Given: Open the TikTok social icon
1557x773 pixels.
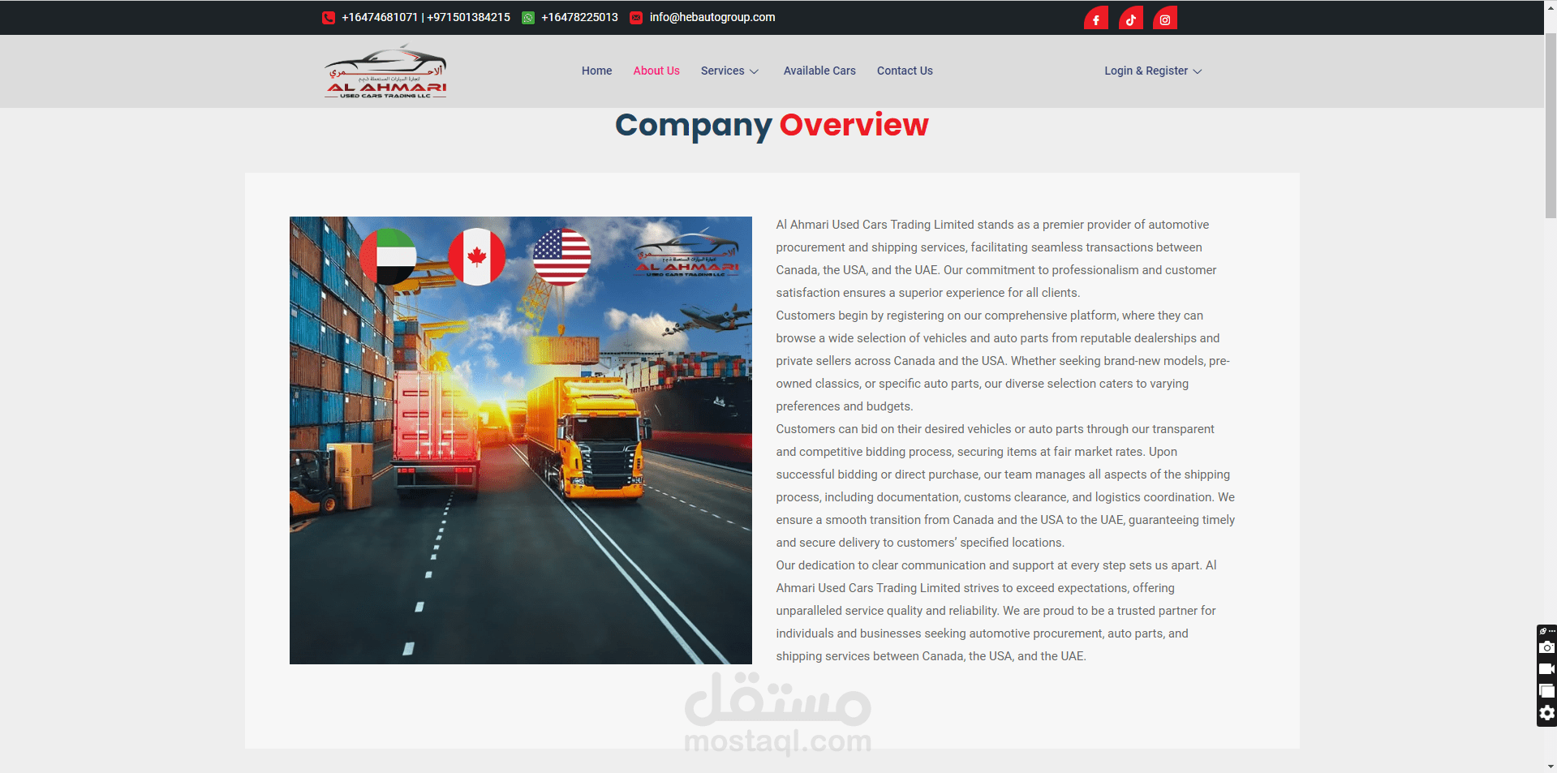Looking at the screenshot, I should (1130, 19).
